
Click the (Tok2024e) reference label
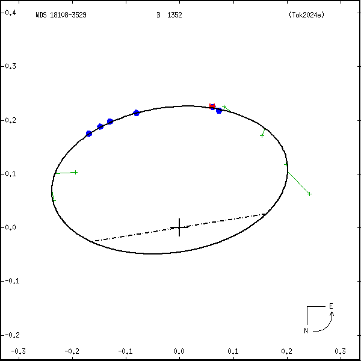coord(306,15)
